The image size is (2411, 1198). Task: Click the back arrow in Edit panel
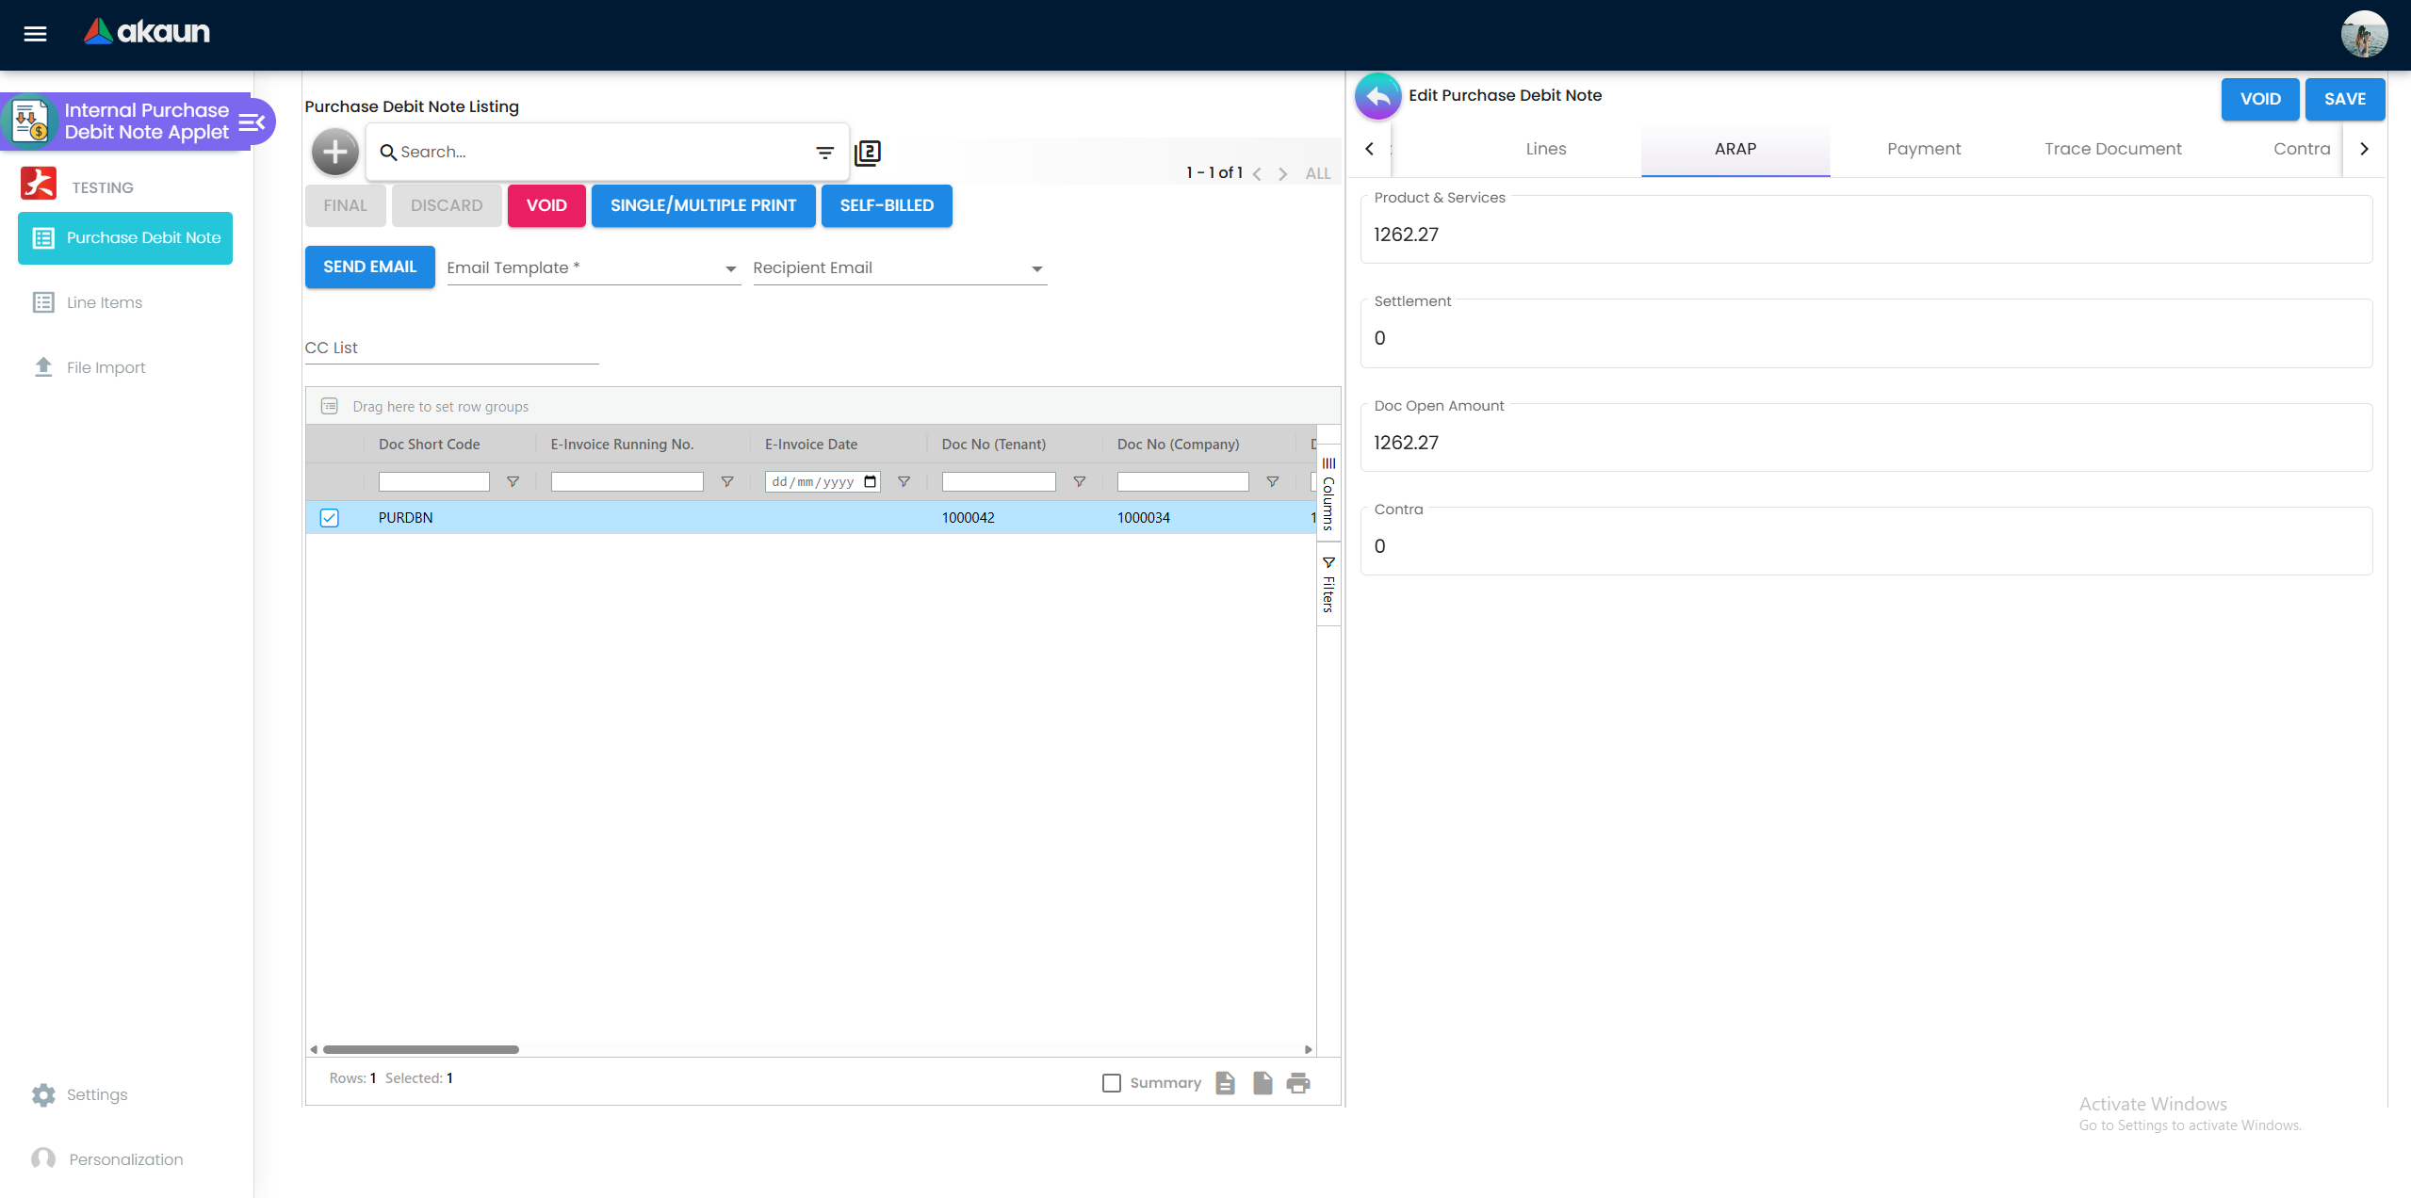1377,96
